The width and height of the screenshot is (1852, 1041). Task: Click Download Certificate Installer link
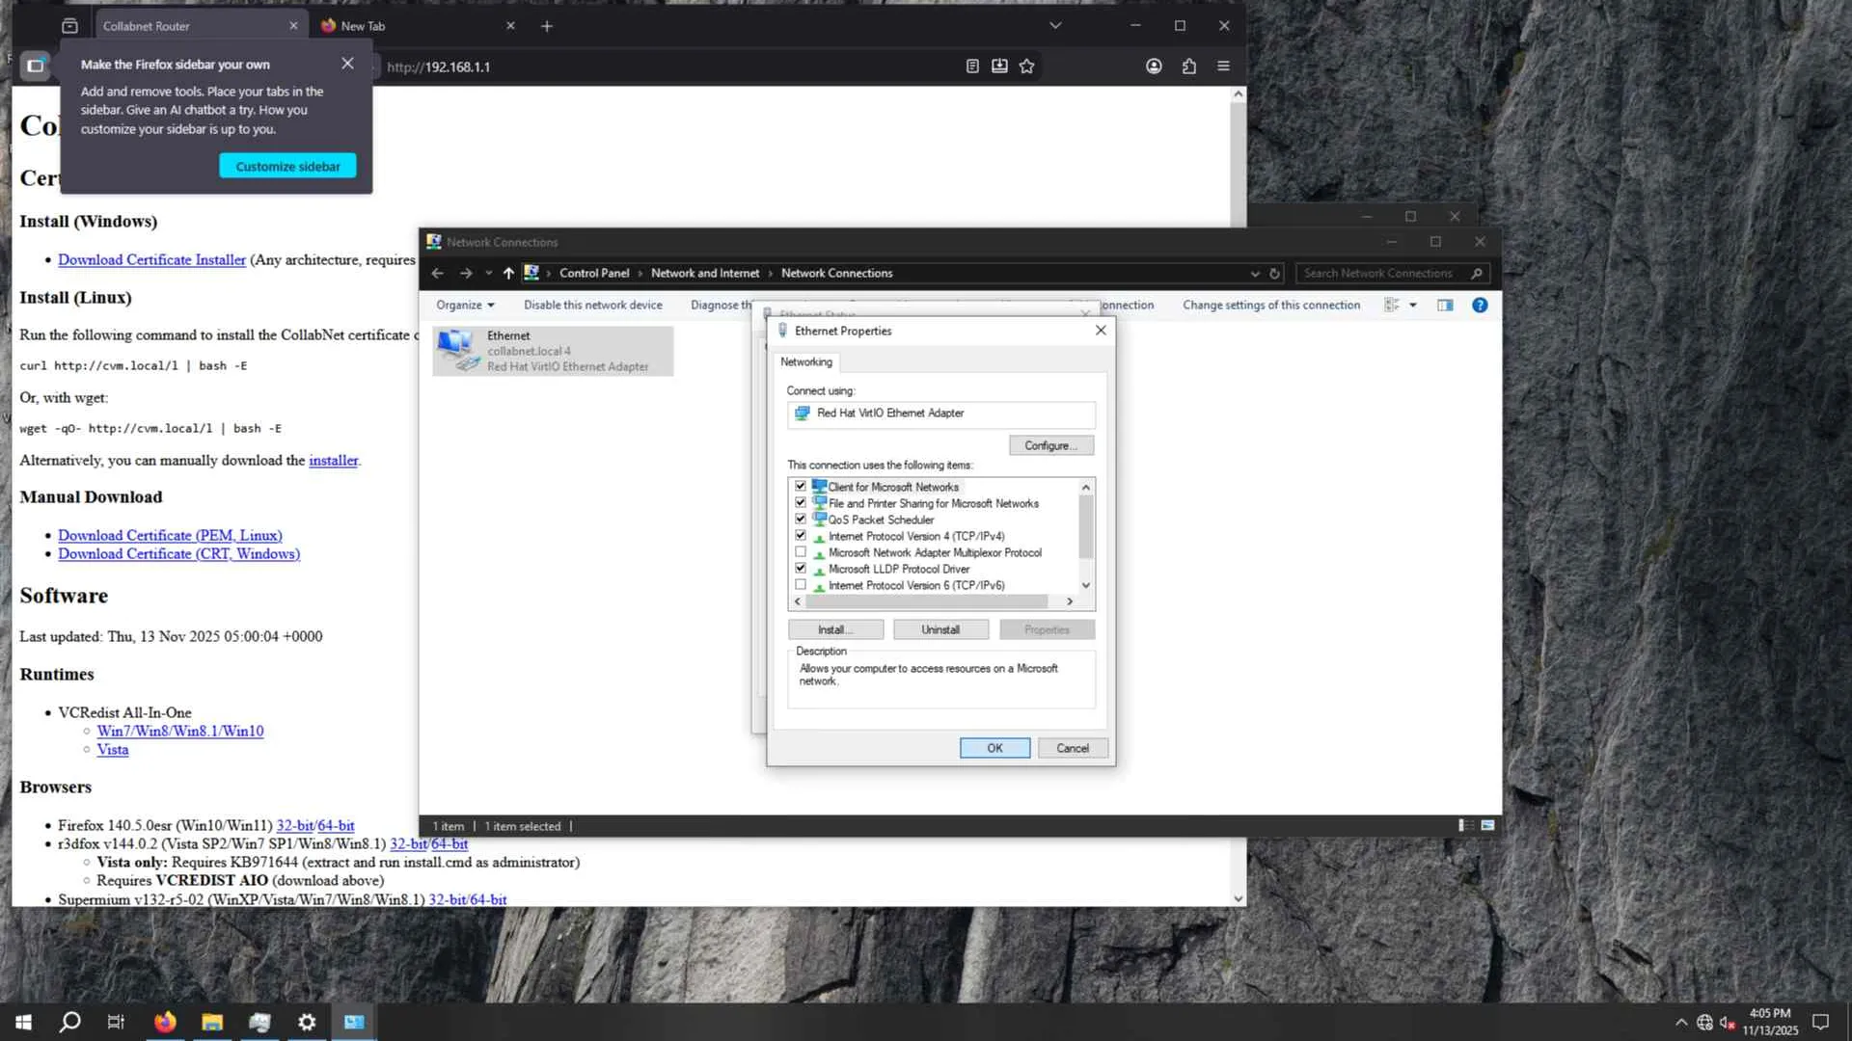pyautogui.click(x=151, y=260)
